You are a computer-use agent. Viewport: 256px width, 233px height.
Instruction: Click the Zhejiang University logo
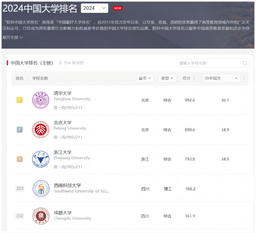coord(41,159)
